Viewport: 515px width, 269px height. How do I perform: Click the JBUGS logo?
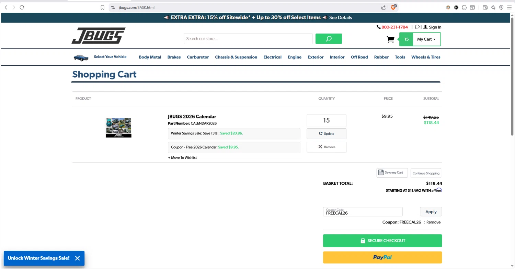(x=99, y=36)
